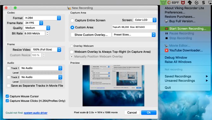Open Debug Window from the menu

point(176,57)
